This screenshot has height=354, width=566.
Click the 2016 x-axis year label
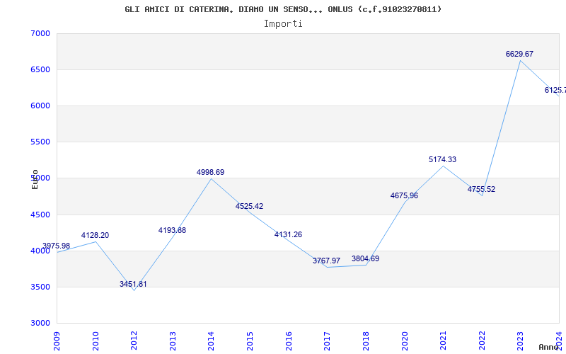289,341
